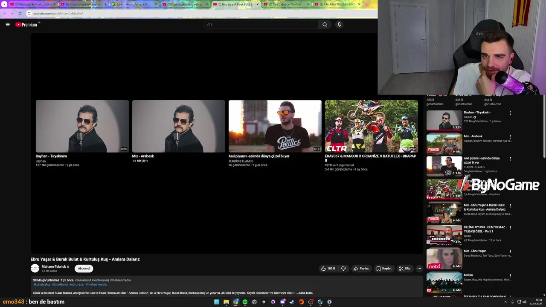546x307 pixels.
Task: Click the 'Paylaş' share button
Action: (x=361, y=269)
